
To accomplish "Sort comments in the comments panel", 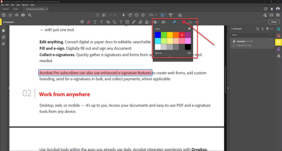I will (262, 29).
